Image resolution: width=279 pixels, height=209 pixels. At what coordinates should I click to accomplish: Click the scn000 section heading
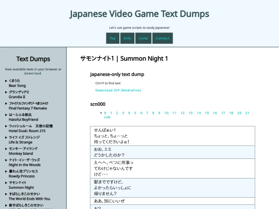click(98, 104)
